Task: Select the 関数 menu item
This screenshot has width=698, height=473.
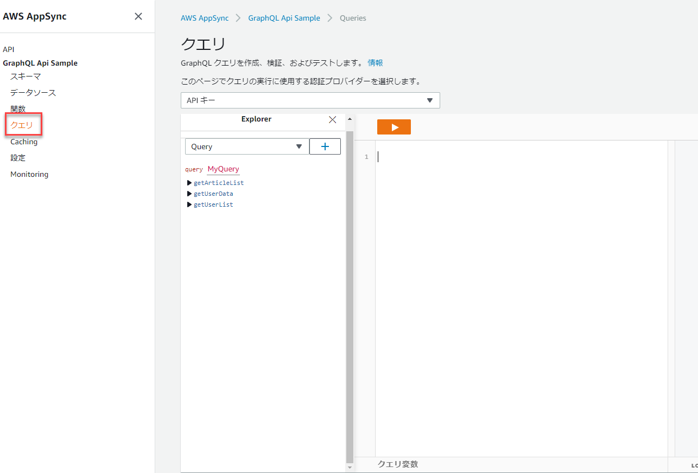Action: (x=17, y=108)
